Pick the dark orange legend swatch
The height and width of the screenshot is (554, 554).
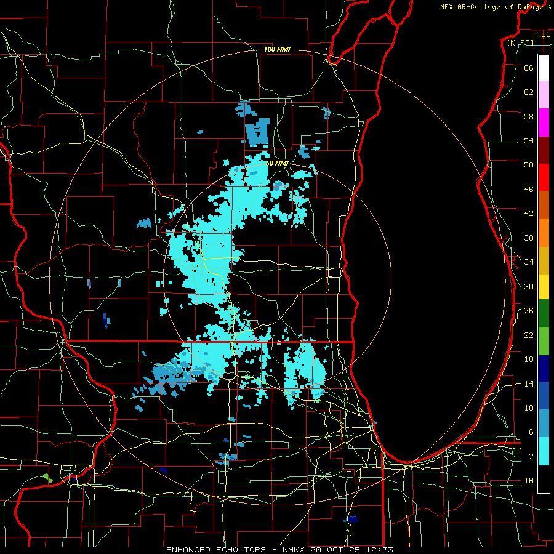(x=544, y=205)
